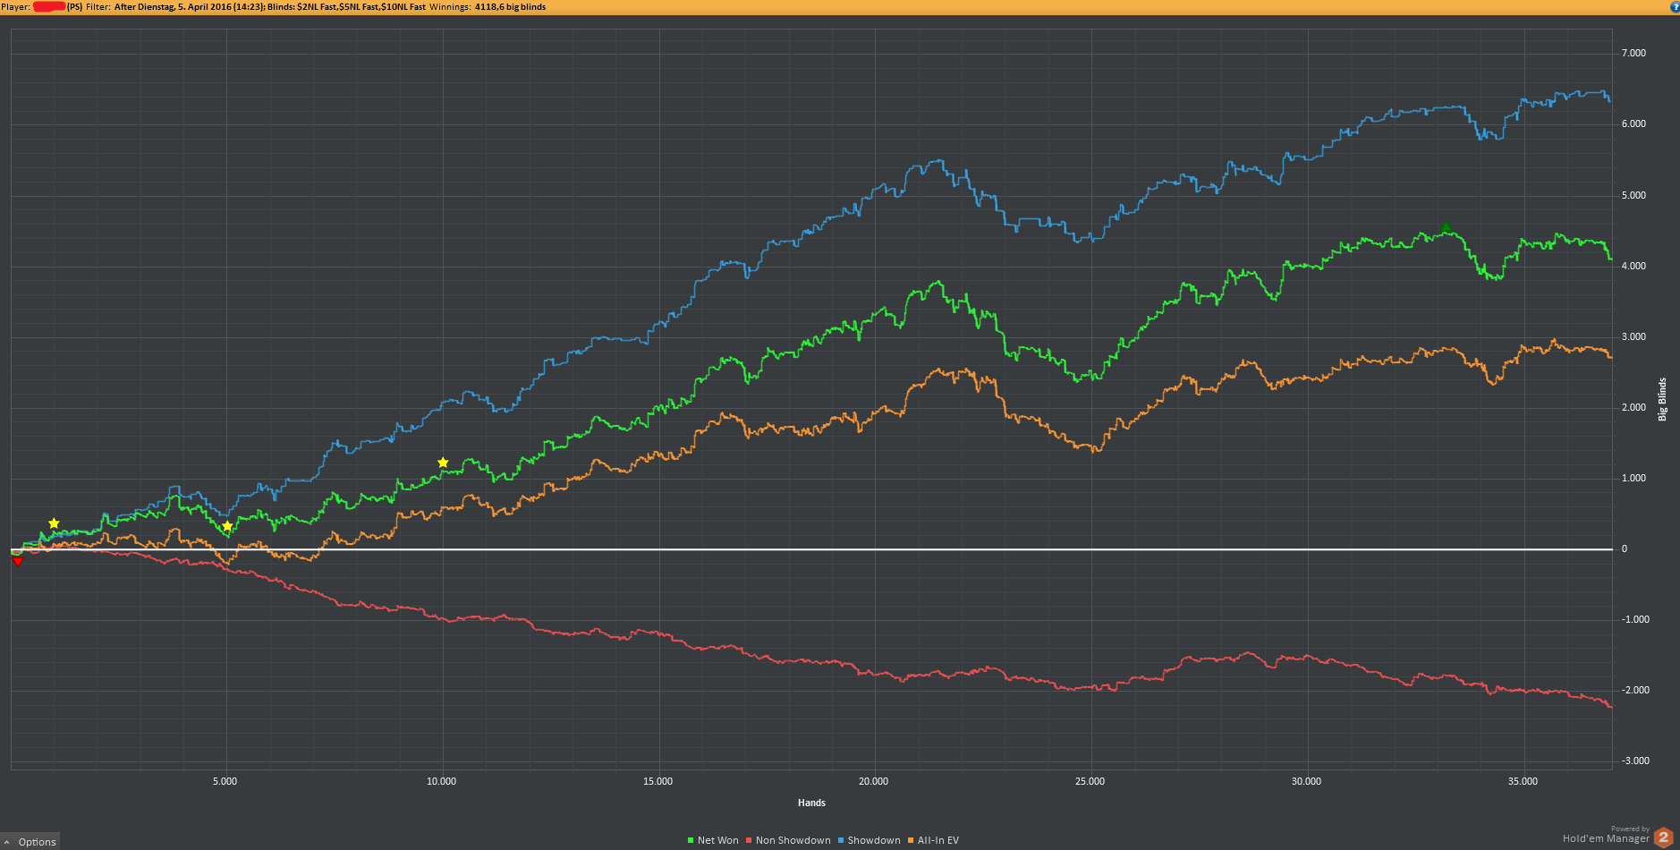
Task: Click the 'Blinds: $2NL Fast,$5NL Fast,$10NL Fast' text
Action: coord(346,6)
